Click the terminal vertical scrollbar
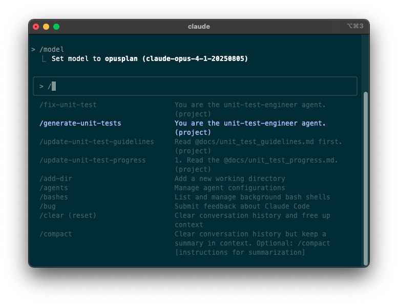This screenshot has height=305, width=398. click(x=366, y=178)
